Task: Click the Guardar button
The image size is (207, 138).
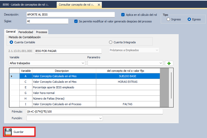Action: click(19, 132)
